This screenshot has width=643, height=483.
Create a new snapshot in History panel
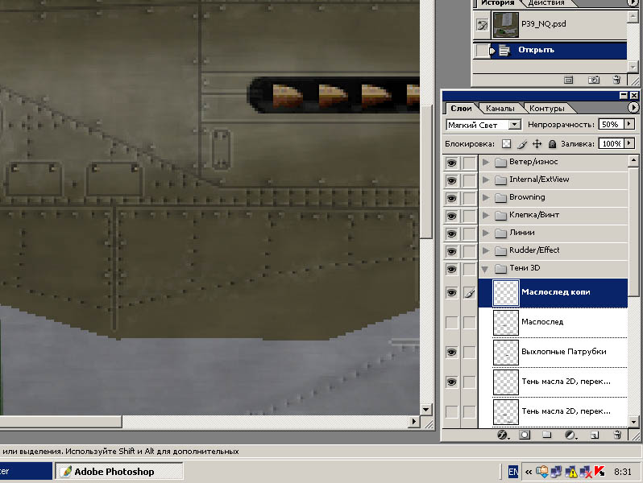tap(594, 80)
